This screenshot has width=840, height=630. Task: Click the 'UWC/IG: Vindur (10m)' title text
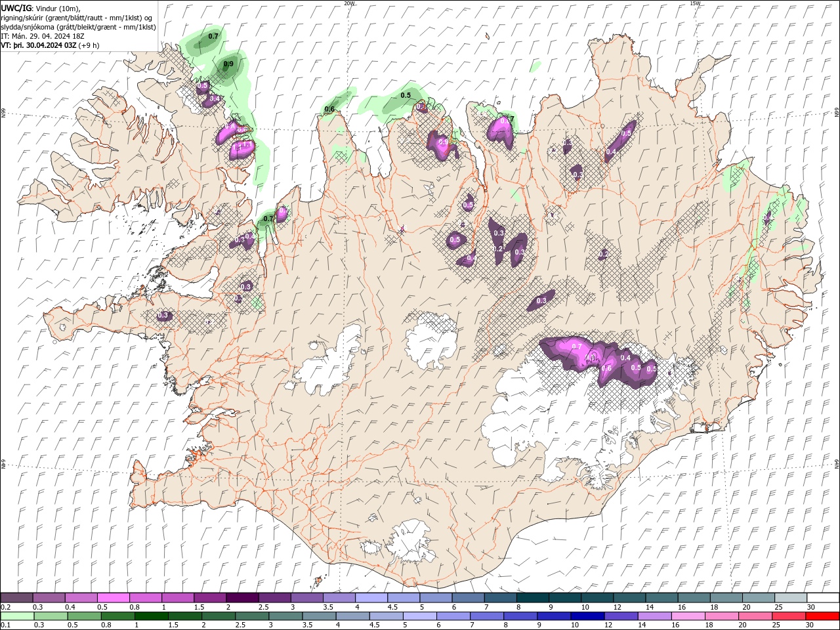click(40, 8)
